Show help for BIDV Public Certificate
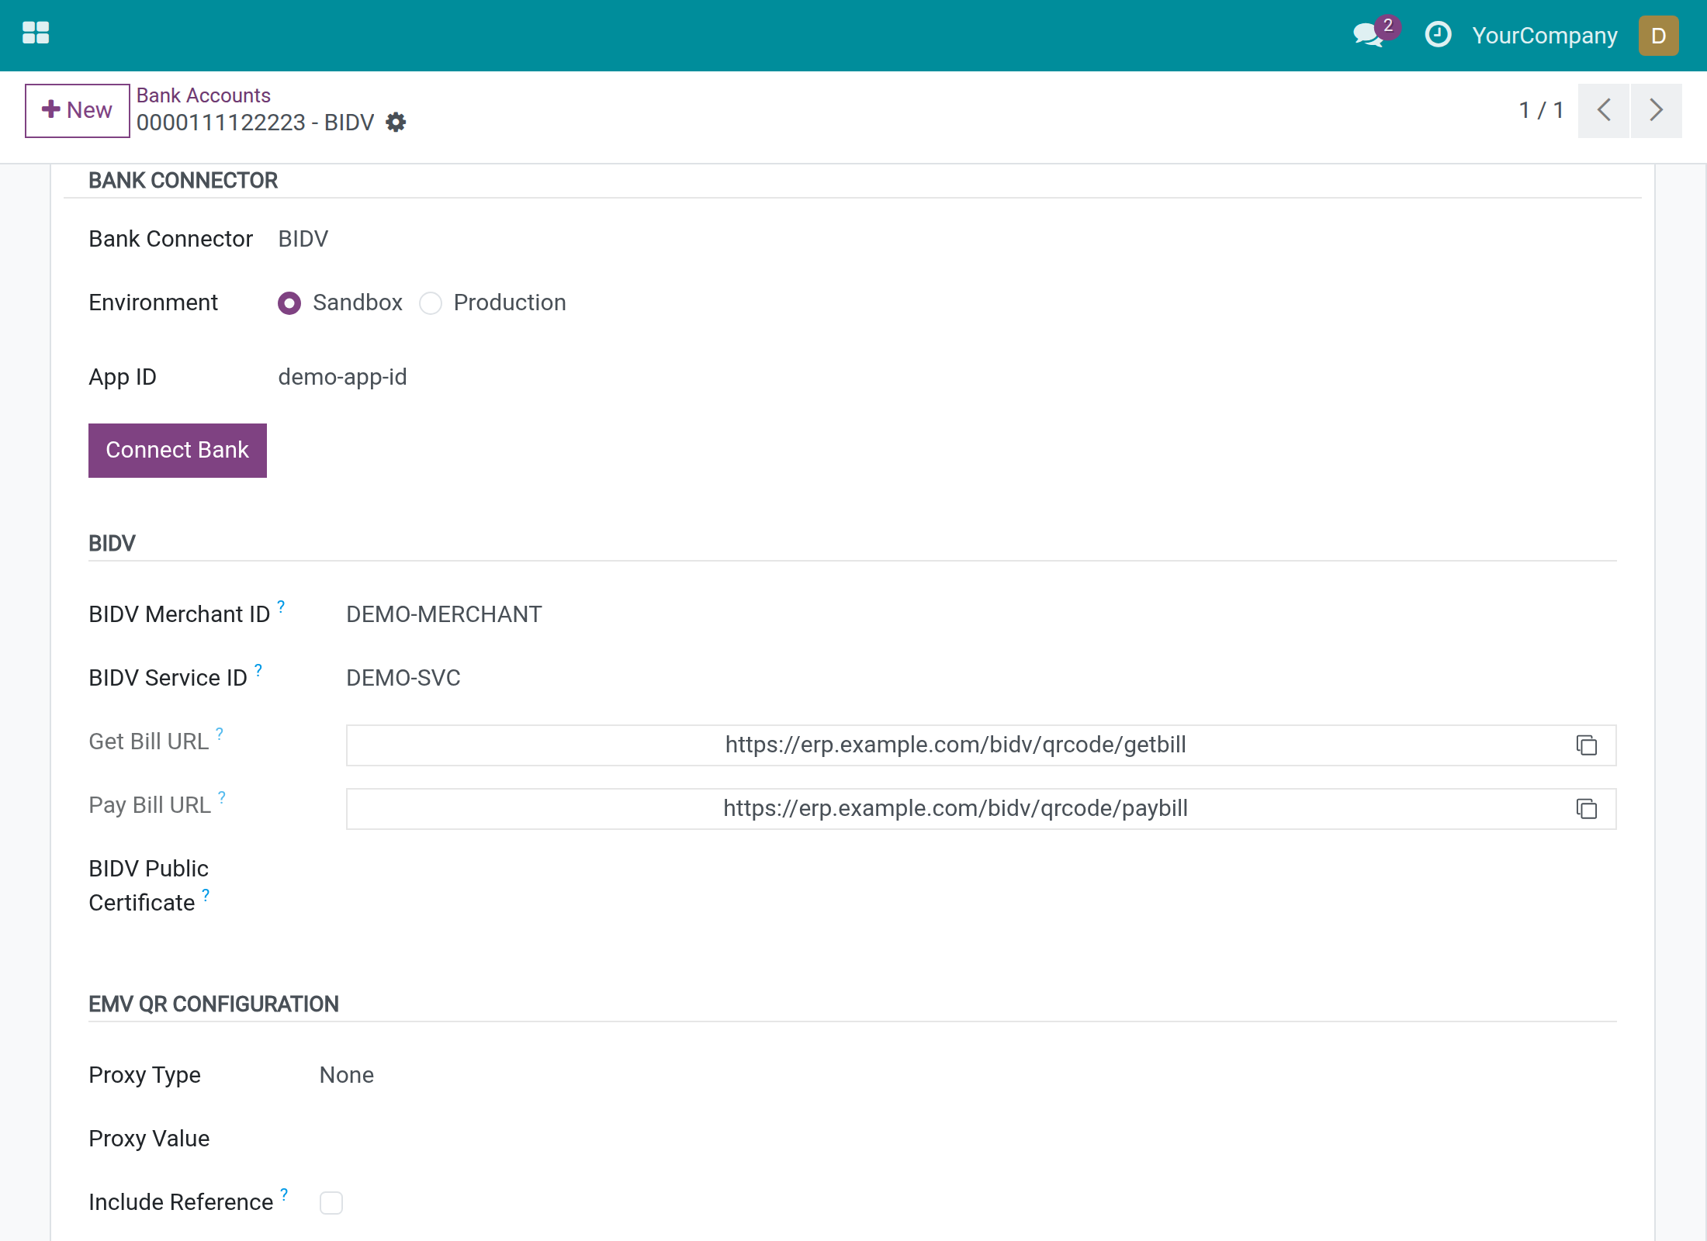 point(206,895)
